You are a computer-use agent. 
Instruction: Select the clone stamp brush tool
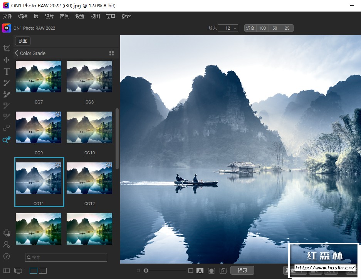pos(7,94)
